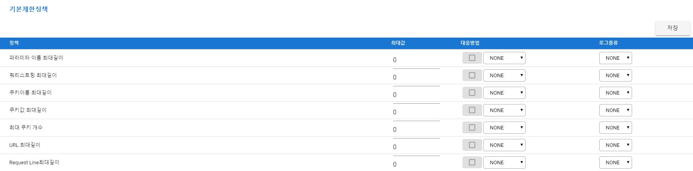Open 대응방법 dropdown for 쿠키값 최대길이
This screenshot has height=171, width=693.
[x=504, y=110]
